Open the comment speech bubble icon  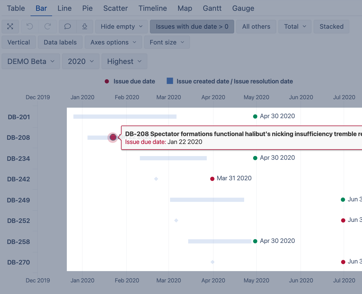coord(68,27)
